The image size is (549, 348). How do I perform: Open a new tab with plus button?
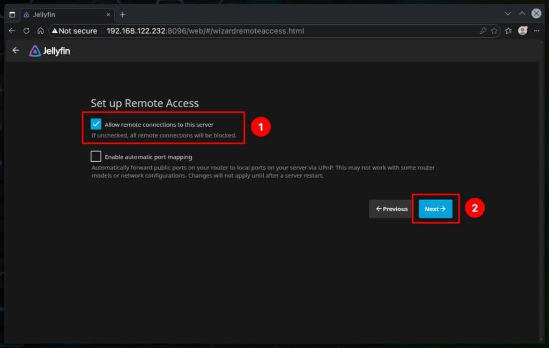tap(122, 14)
